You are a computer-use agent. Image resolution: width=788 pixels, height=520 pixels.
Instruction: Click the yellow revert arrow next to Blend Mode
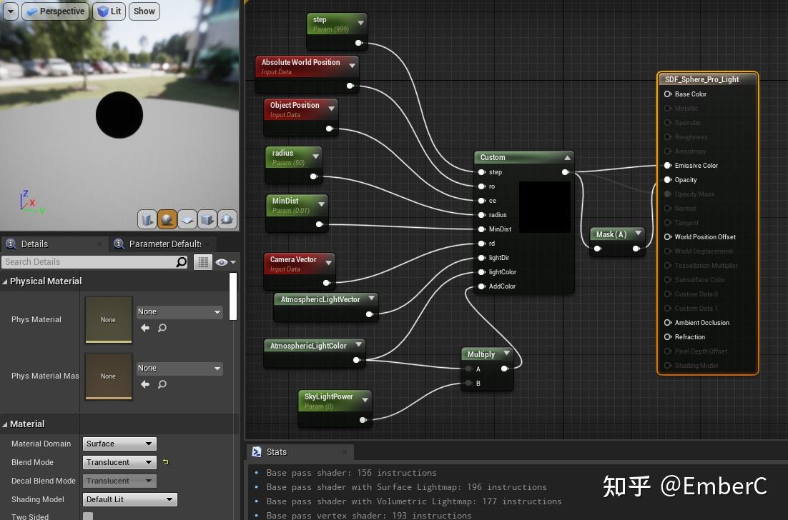pyautogui.click(x=164, y=463)
